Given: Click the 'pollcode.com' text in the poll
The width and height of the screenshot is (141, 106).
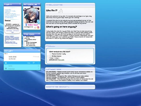Looking at the screenshot, I should 54,60.
